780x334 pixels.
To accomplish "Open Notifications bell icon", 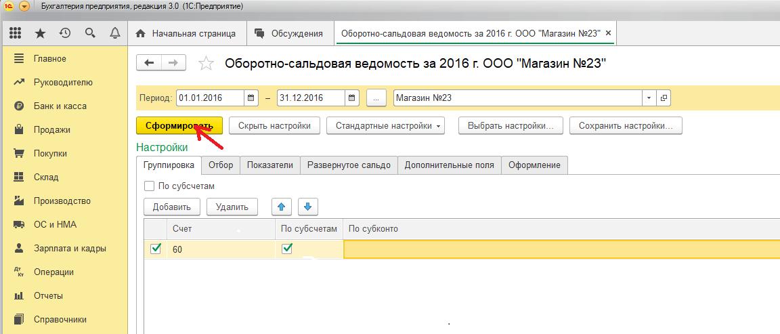I will (x=114, y=33).
